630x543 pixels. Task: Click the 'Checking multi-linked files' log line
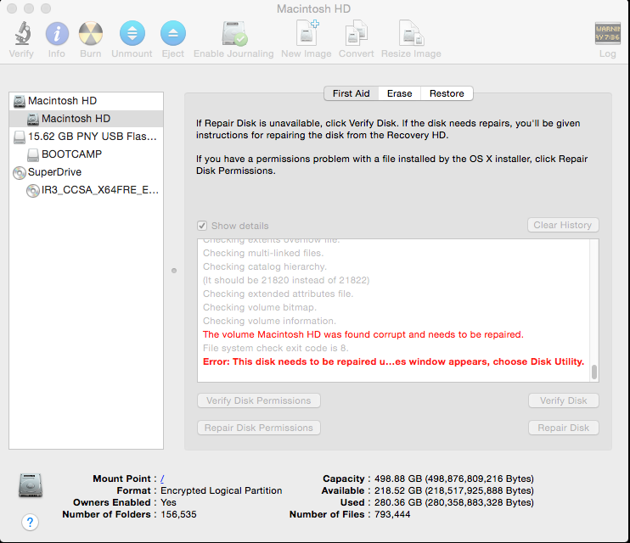coord(263,253)
